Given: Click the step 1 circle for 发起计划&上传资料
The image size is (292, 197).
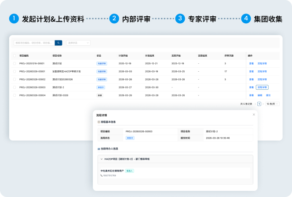Looking at the screenshot, I should (x=14, y=18).
